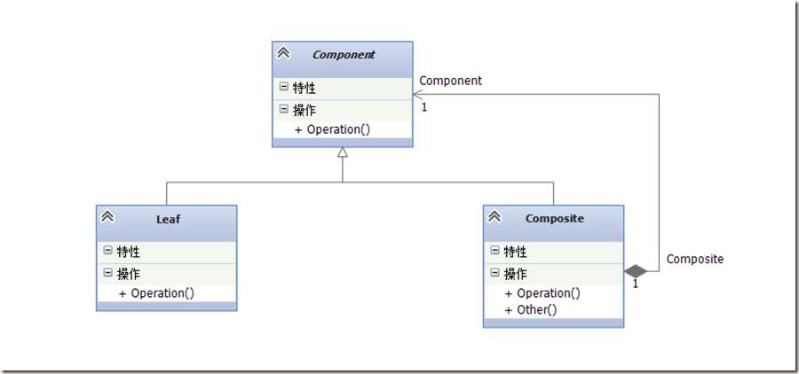Select Operation() in the Leaf class
This screenshot has width=799, height=374.
click(162, 293)
